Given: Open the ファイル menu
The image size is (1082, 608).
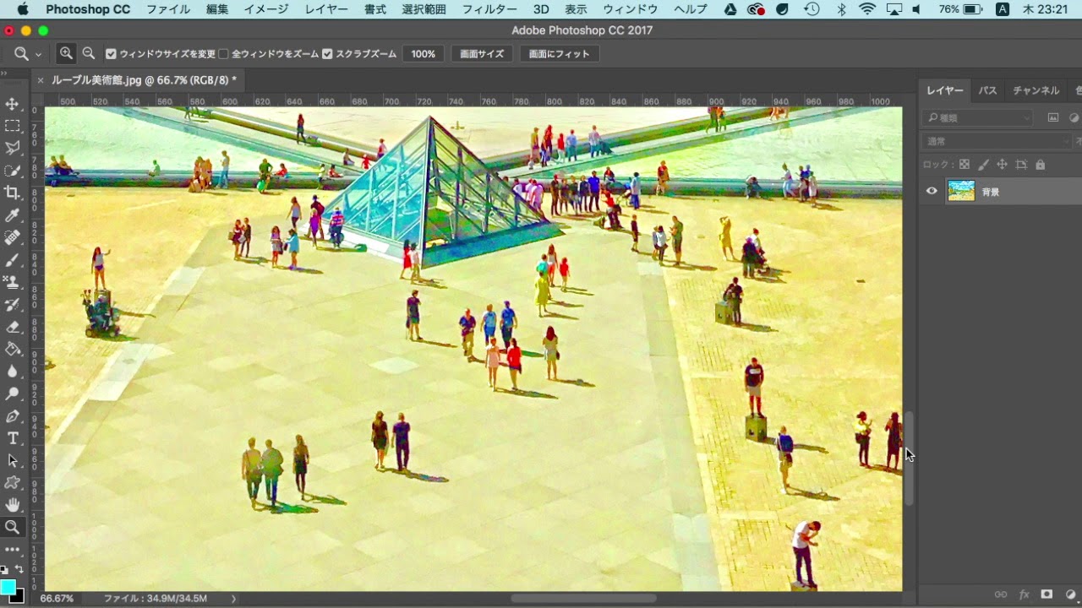Looking at the screenshot, I should point(168,9).
